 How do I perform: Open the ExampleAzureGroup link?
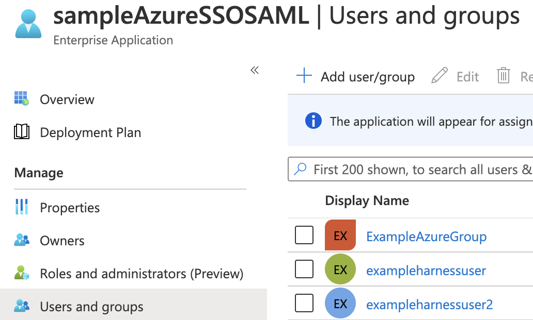click(426, 237)
